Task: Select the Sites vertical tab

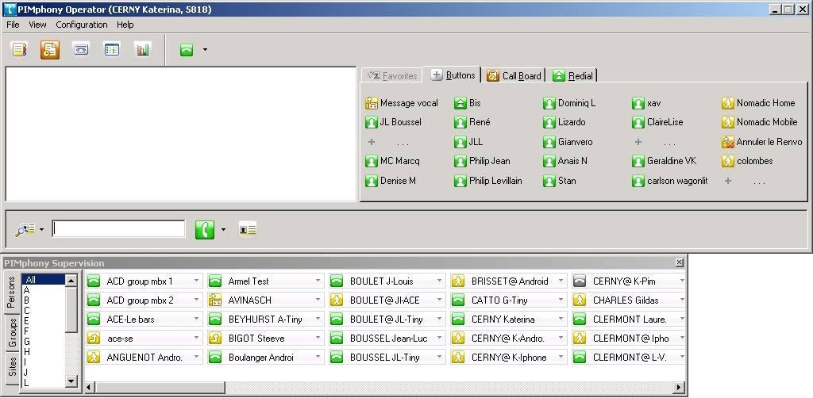Action: [12, 366]
